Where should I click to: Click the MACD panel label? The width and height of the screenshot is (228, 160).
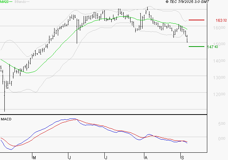(x=6, y=119)
